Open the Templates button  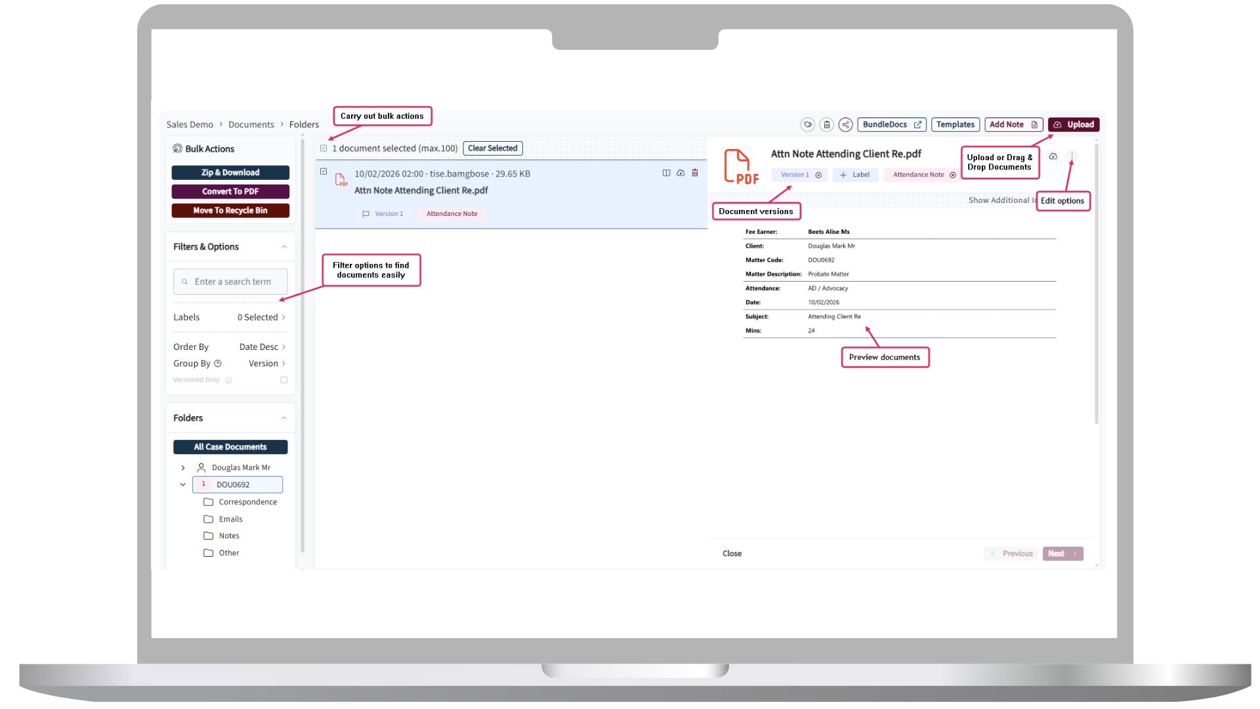[x=955, y=125]
